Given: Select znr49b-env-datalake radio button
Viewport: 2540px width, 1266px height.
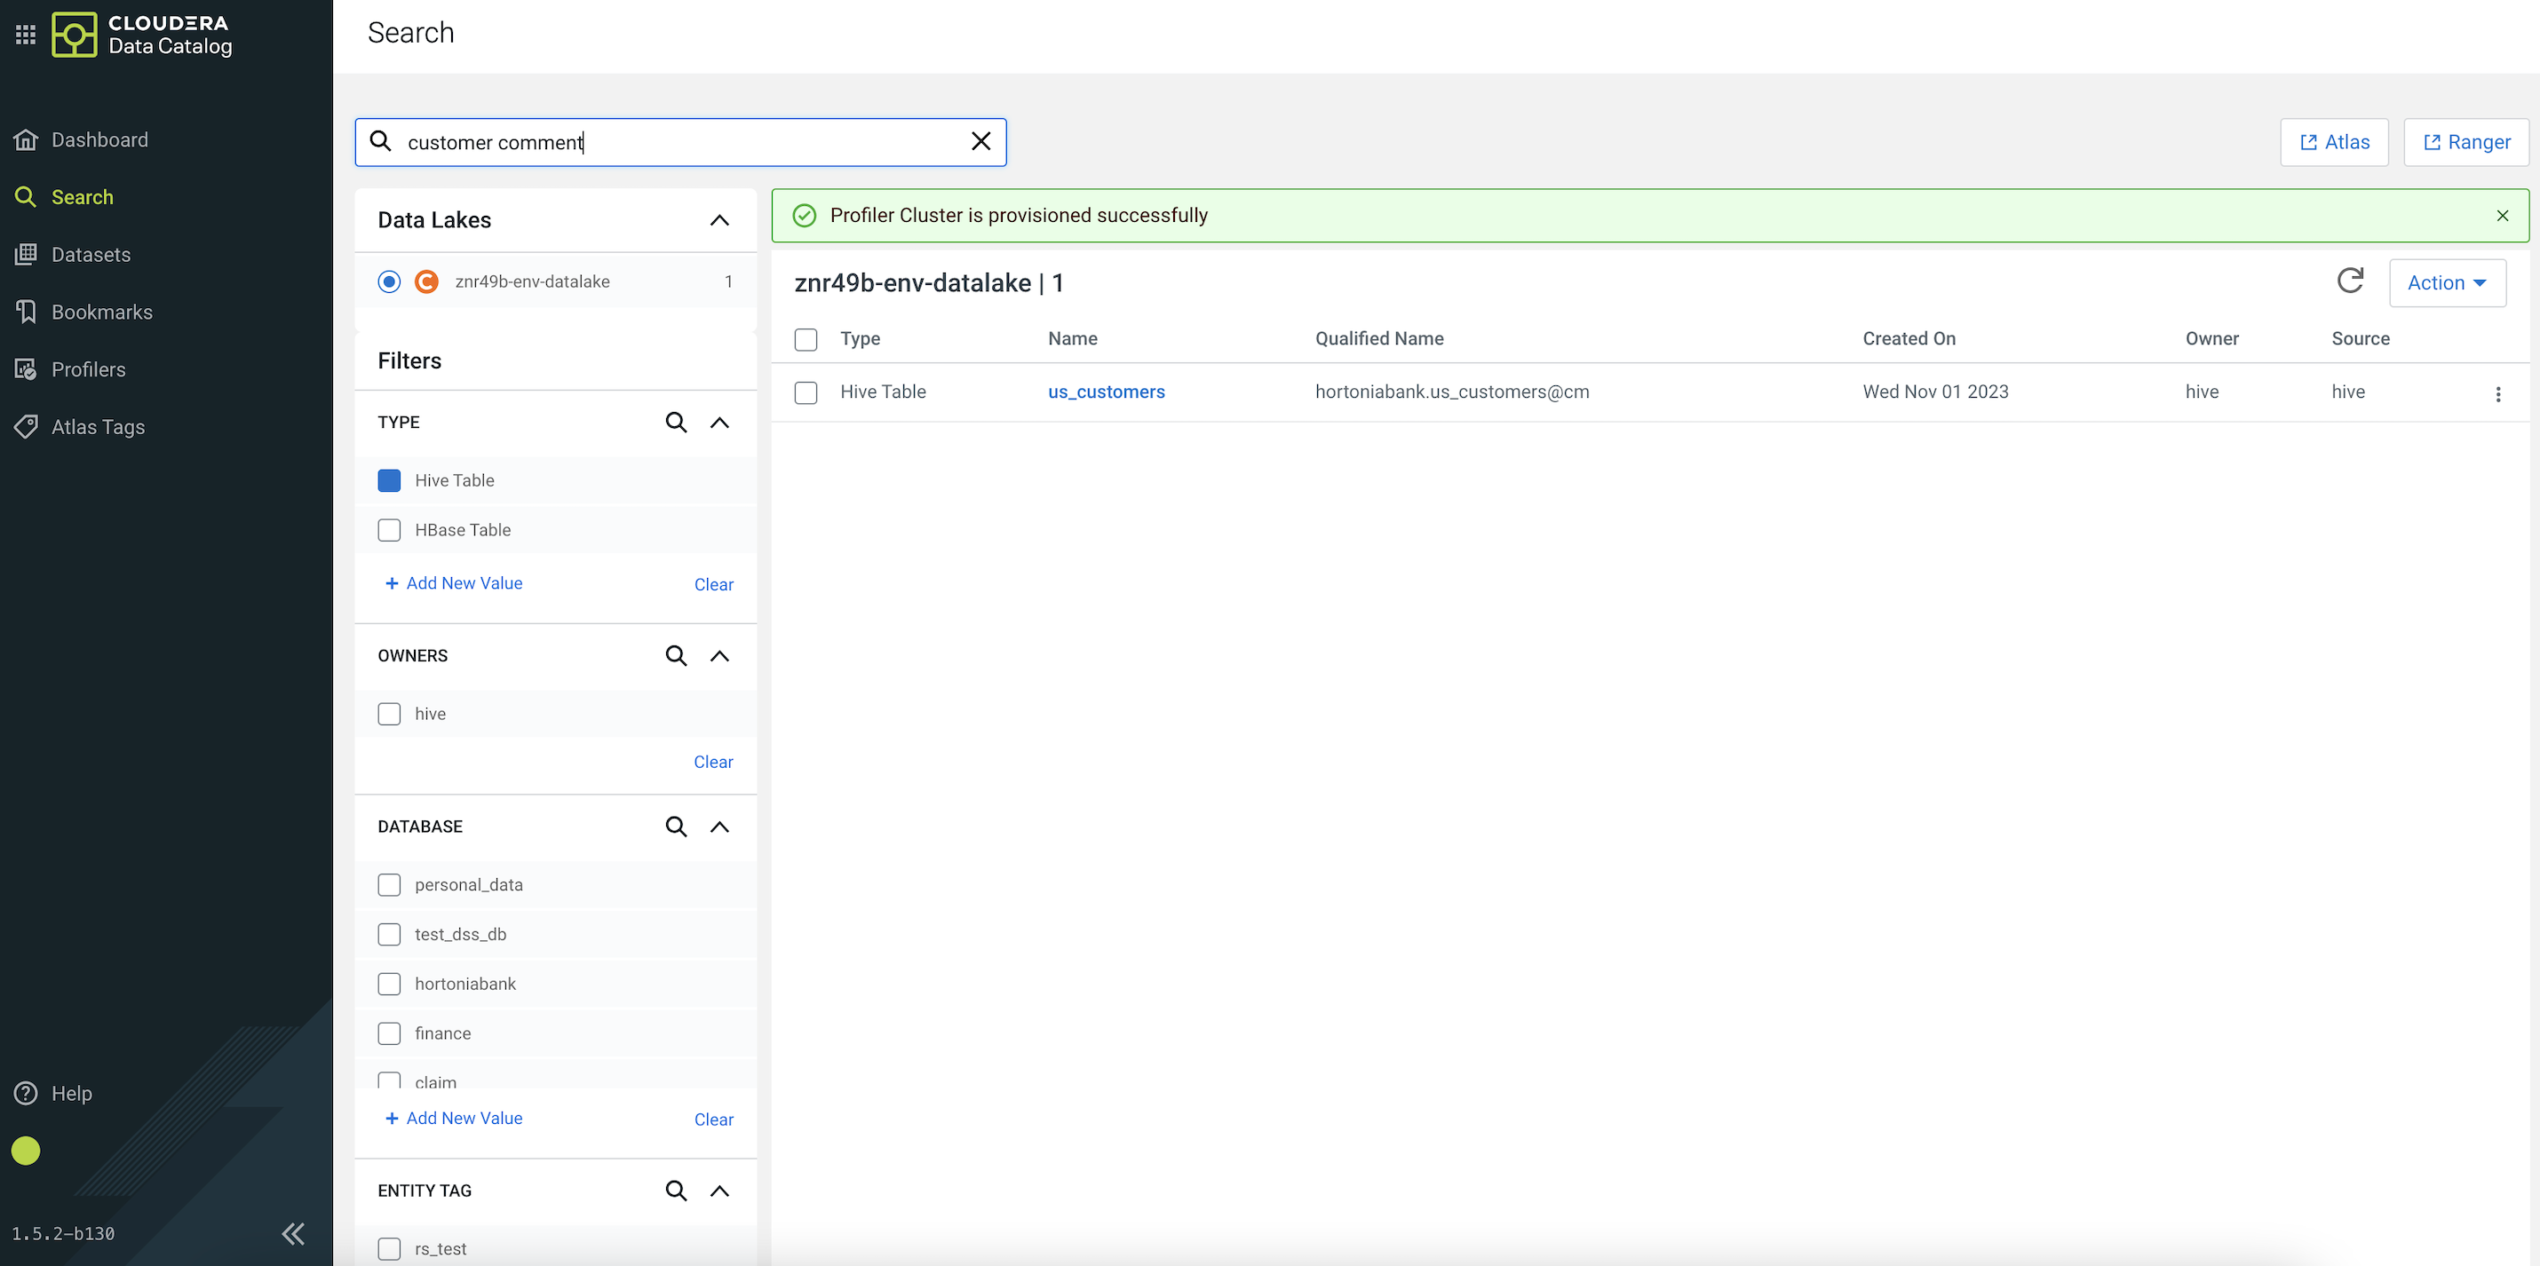Looking at the screenshot, I should [x=390, y=281].
